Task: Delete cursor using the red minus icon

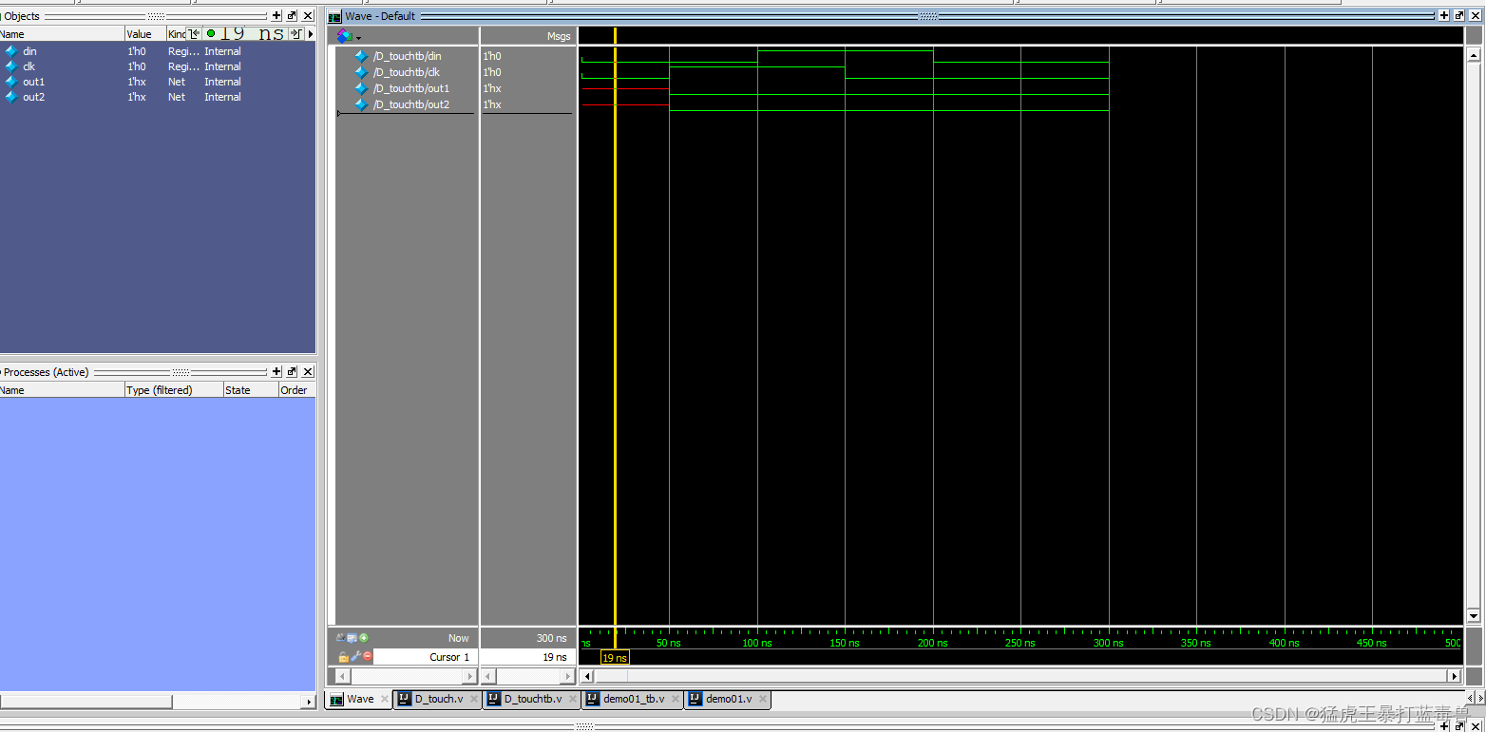Action: (368, 657)
